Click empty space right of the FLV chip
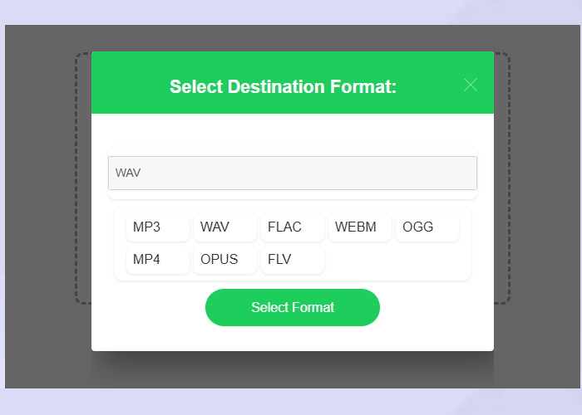 click(x=393, y=259)
